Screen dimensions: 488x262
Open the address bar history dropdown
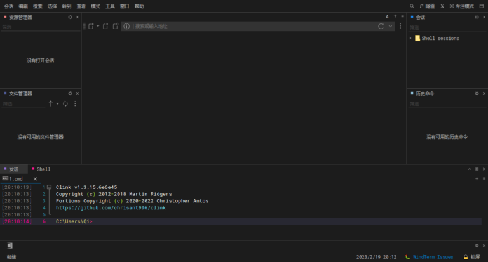click(391, 26)
